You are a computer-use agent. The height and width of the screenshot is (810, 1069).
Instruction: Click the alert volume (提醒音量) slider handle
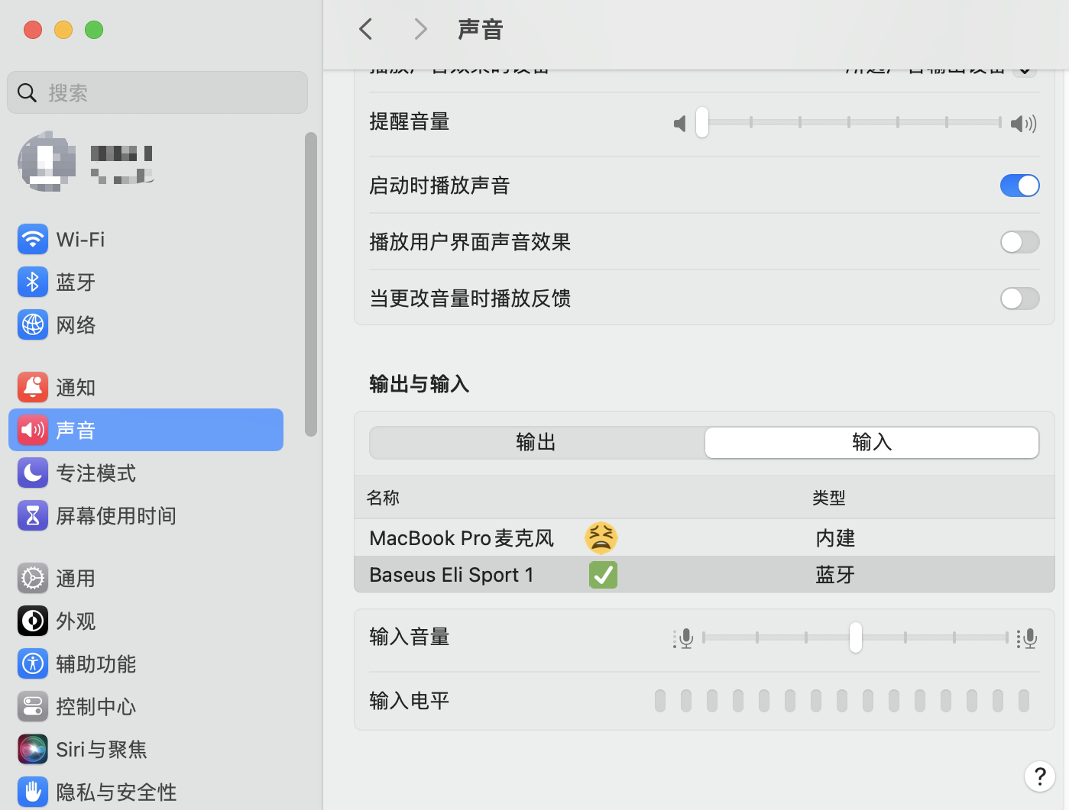point(701,123)
